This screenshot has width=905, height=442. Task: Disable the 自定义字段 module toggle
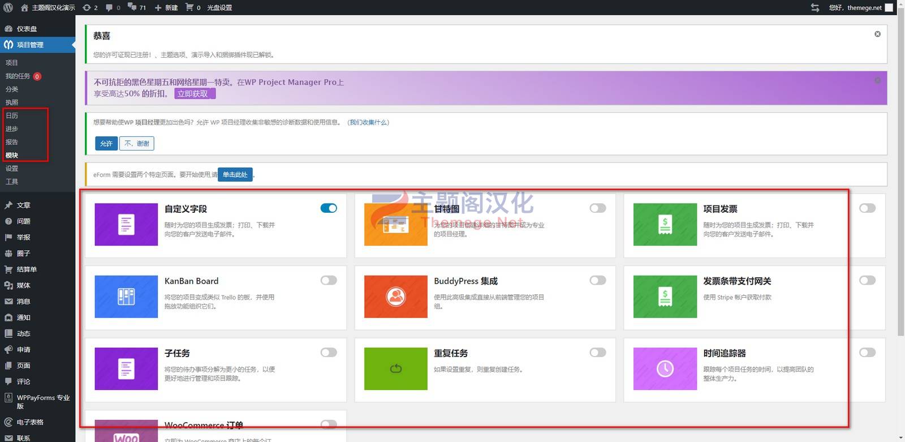(329, 208)
